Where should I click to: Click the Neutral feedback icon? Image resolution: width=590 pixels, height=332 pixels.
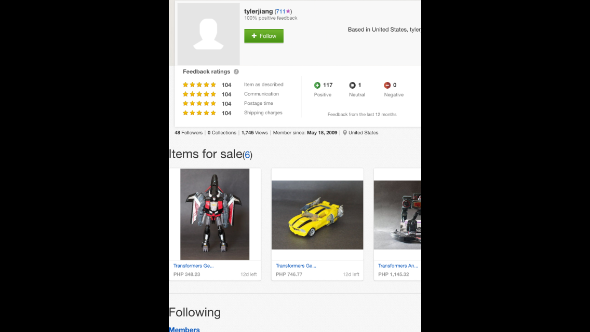pos(352,86)
